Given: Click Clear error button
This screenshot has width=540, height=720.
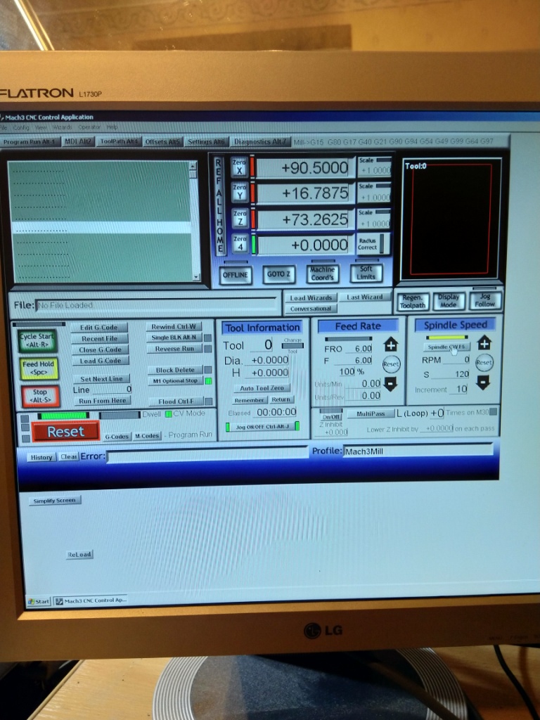Looking at the screenshot, I should [69, 457].
